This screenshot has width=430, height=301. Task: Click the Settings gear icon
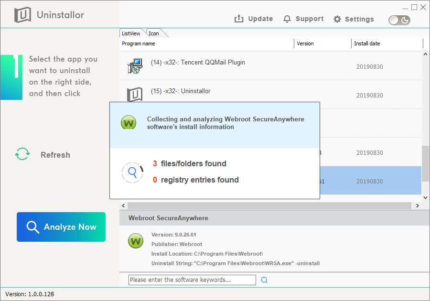pos(337,19)
